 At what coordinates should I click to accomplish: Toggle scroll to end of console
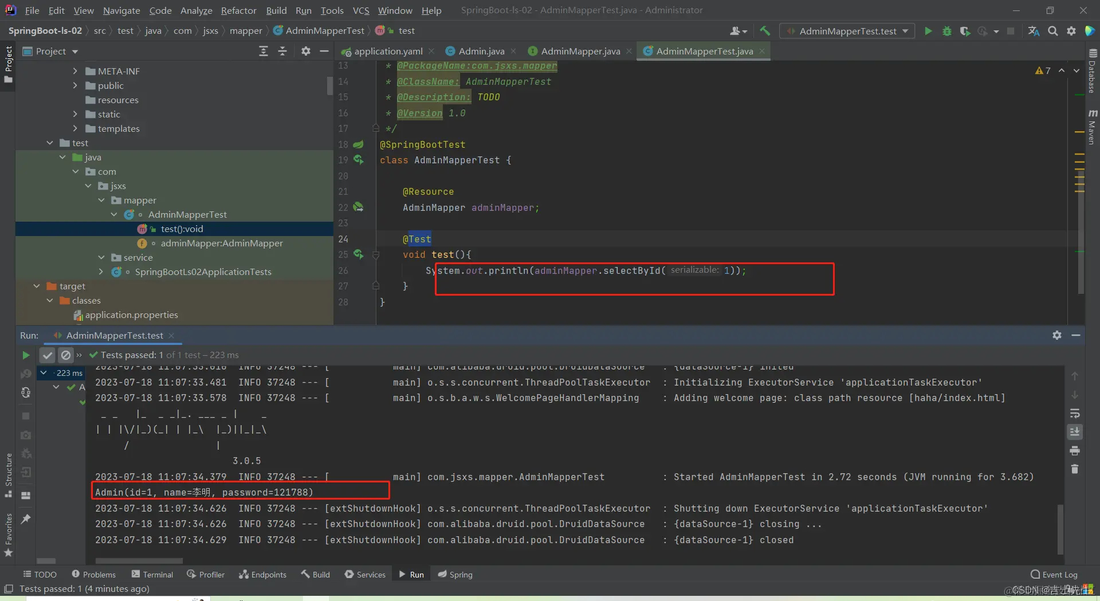[x=1075, y=432]
